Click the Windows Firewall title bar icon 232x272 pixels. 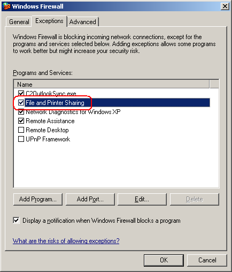click(6, 6)
